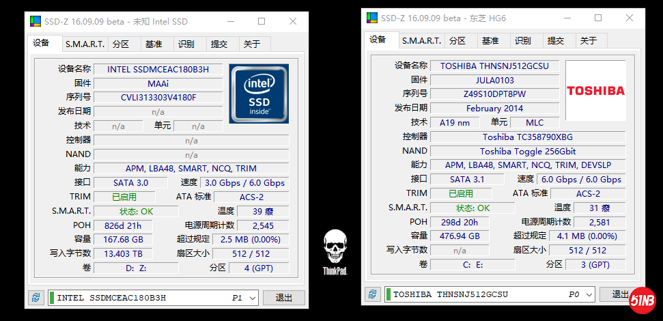This screenshot has height=321, width=663.
Task: Click refresh icon in Toshiba SSD window
Action: pyautogui.click(x=372, y=294)
